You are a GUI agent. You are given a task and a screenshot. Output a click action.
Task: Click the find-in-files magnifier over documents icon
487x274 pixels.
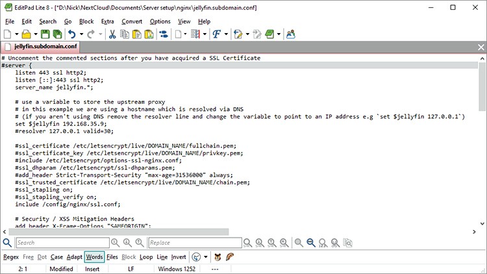coord(347,243)
